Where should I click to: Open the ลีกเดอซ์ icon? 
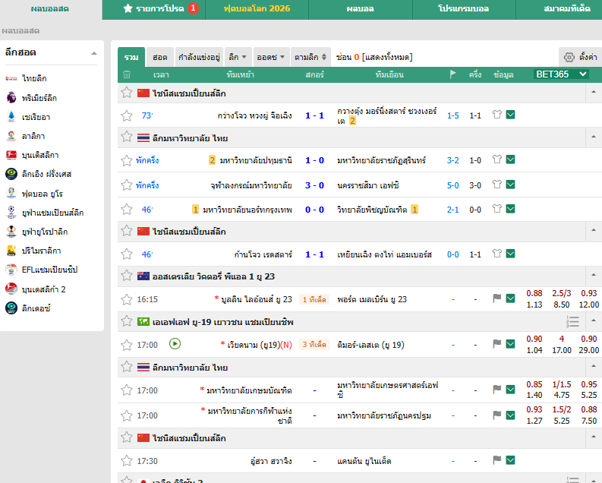click(x=11, y=308)
